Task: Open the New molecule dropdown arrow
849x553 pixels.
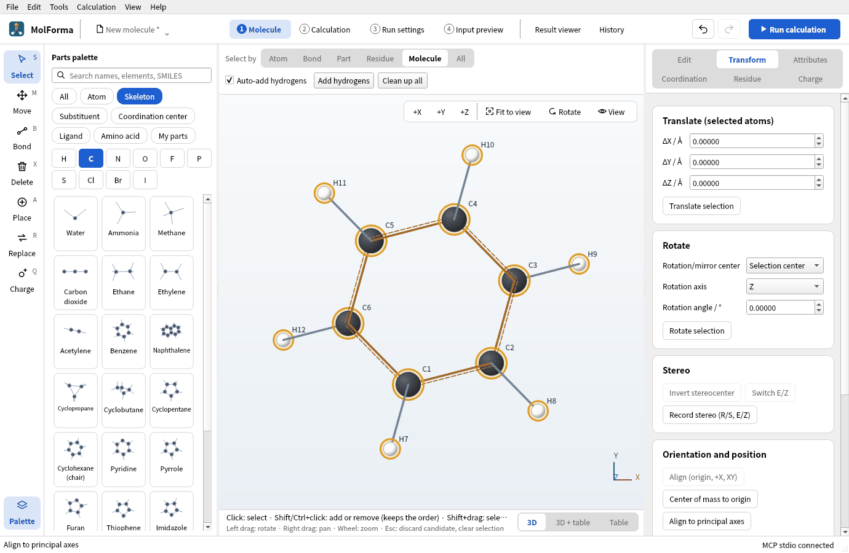Action: tap(167, 34)
